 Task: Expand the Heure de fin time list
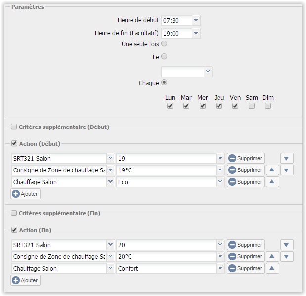tap(196, 33)
